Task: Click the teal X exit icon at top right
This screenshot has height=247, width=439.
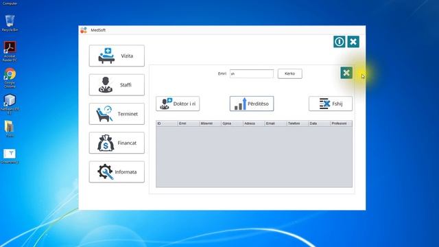Action: pyautogui.click(x=353, y=42)
